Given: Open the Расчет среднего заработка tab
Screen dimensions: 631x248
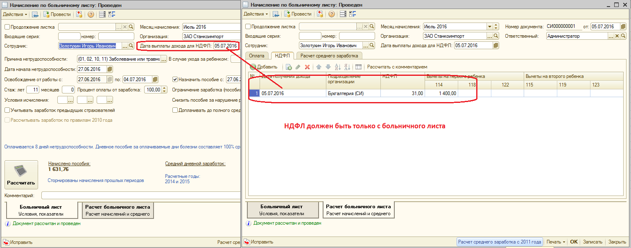Looking at the screenshot, I should (x=329, y=56).
